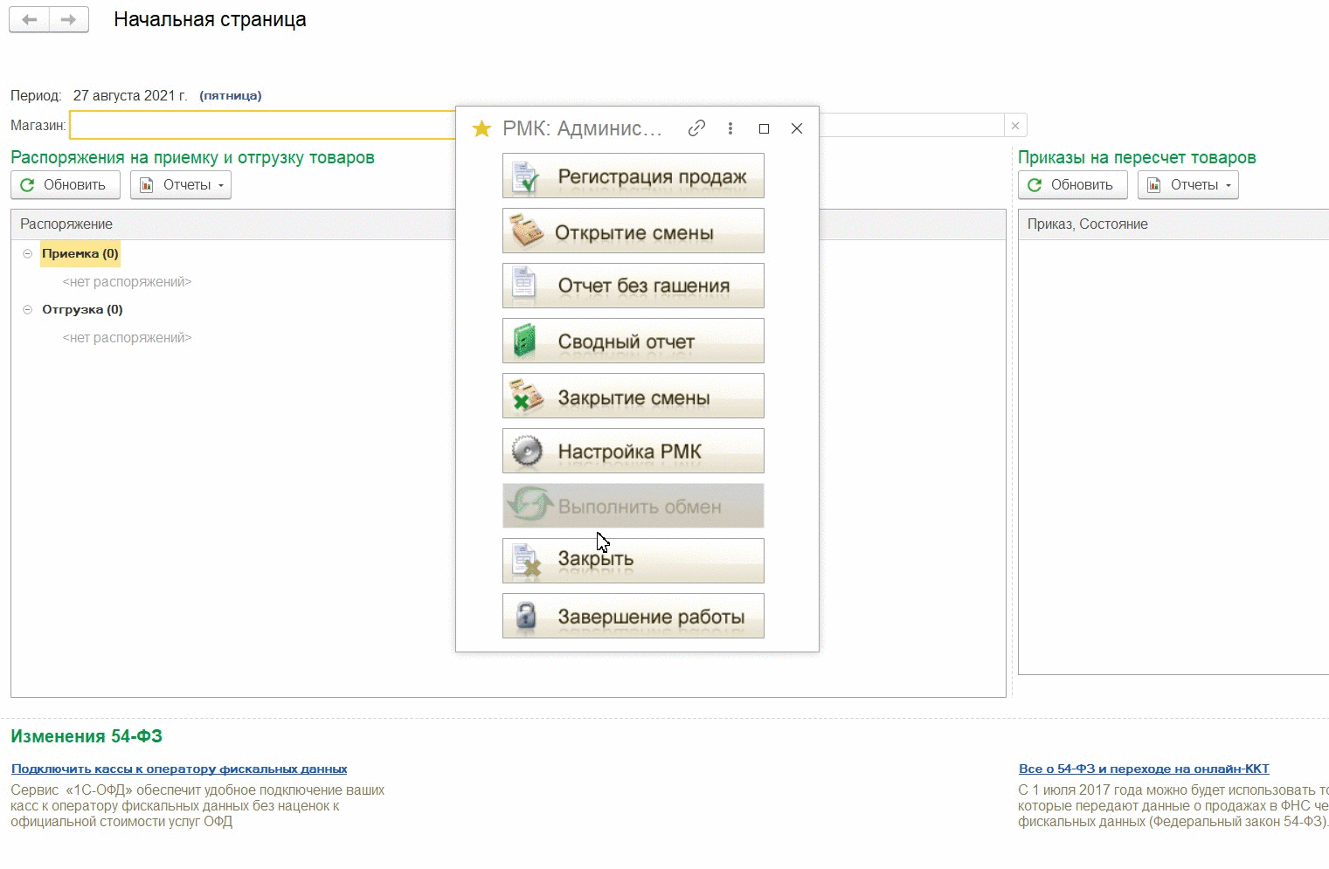Click the (пятница) weekday label
This screenshot has width=1329, height=869.
point(231,96)
